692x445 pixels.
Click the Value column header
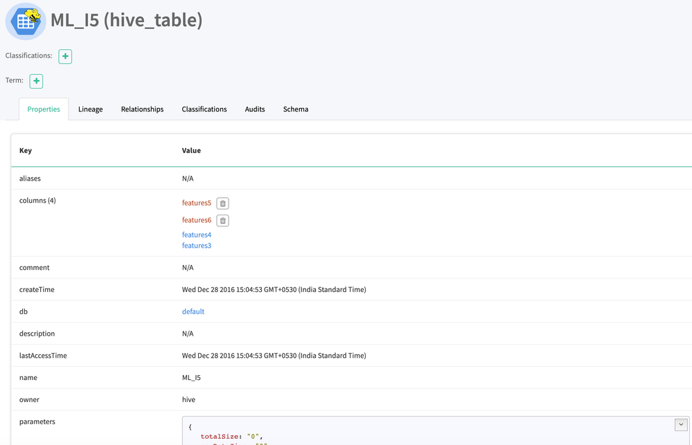pos(191,150)
